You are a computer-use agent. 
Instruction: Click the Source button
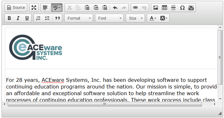[16, 8]
